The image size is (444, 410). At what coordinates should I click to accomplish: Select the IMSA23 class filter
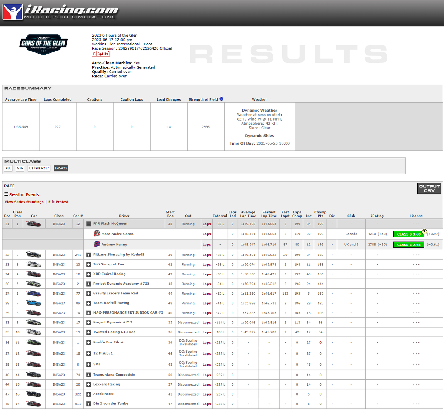[61, 168]
